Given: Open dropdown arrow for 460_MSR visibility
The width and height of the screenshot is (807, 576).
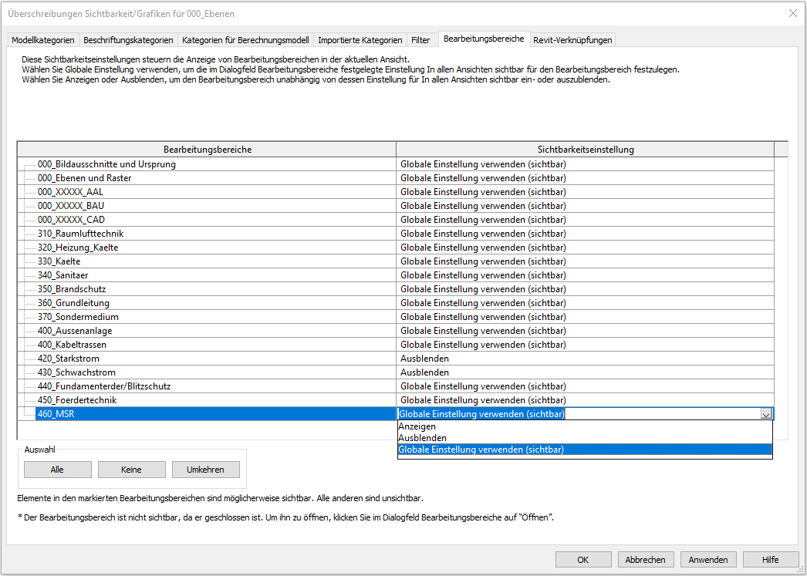Looking at the screenshot, I should (x=765, y=414).
